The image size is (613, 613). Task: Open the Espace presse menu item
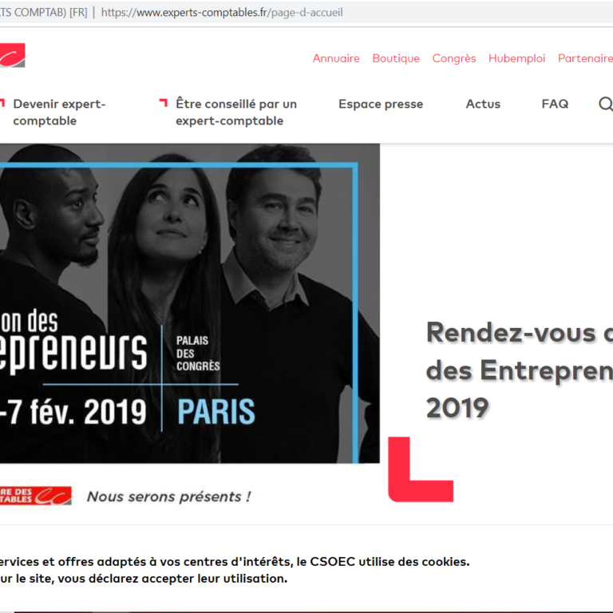tap(381, 104)
